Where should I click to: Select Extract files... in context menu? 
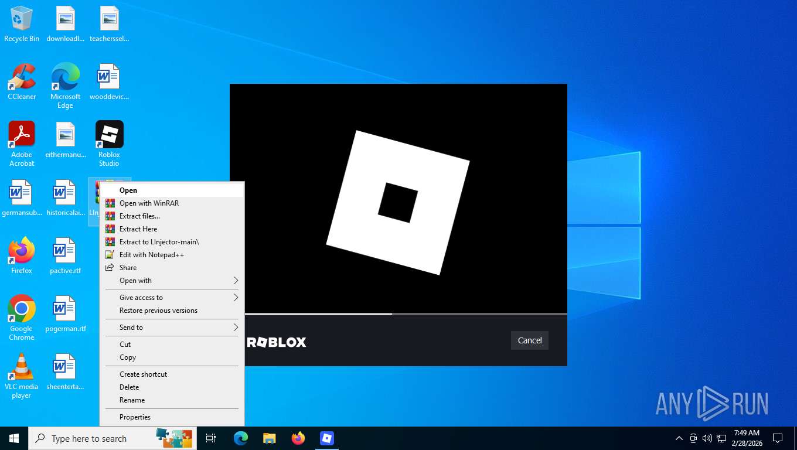pyautogui.click(x=172, y=216)
